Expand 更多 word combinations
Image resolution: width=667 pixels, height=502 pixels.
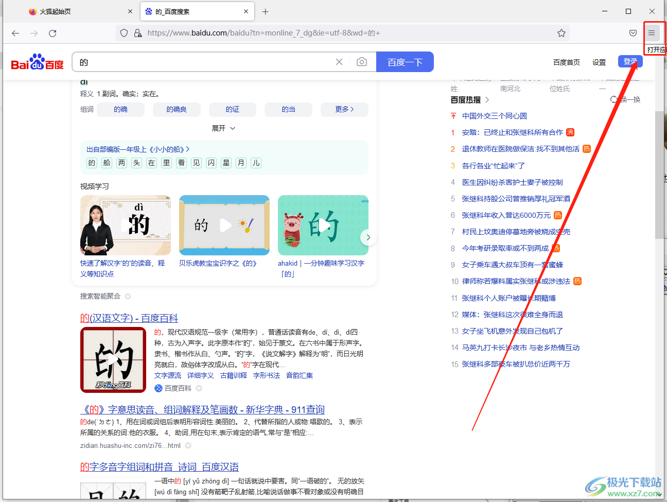[344, 109]
